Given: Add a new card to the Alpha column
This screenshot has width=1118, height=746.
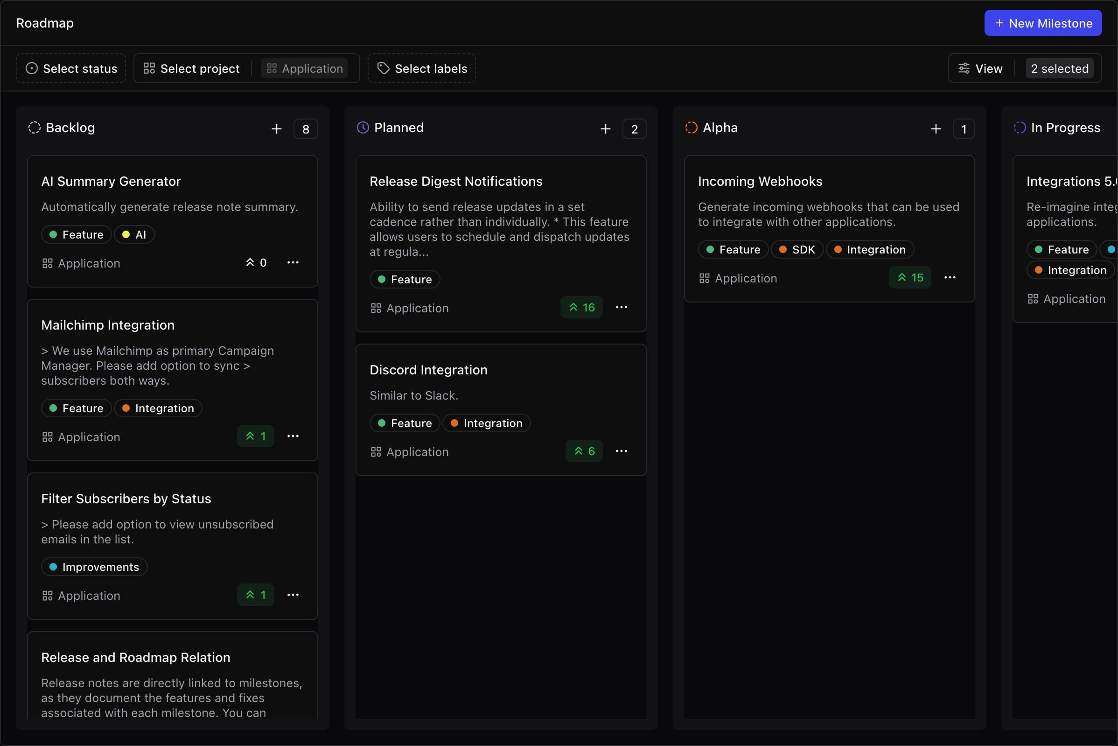Looking at the screenshot, I should click(x=935, y=128).
